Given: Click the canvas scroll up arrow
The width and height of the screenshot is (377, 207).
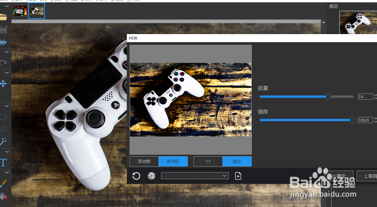Looking at the screenshot, I should [x=324, y=23].
